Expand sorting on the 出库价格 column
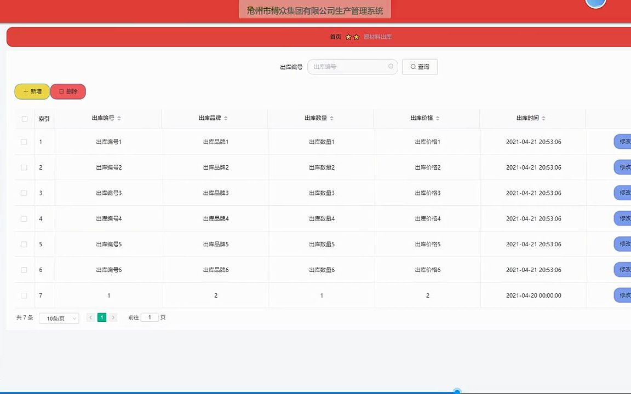Image resolution: width=631 pixels, height=394 pixels. [x=437, y=118]
